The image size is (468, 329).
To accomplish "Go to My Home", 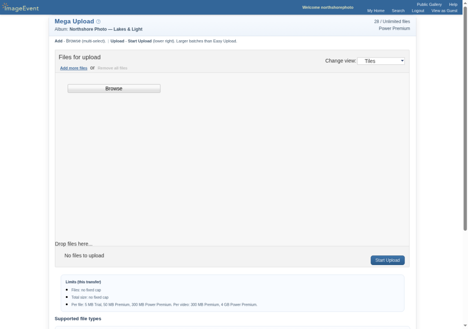I will pos(376,11).
